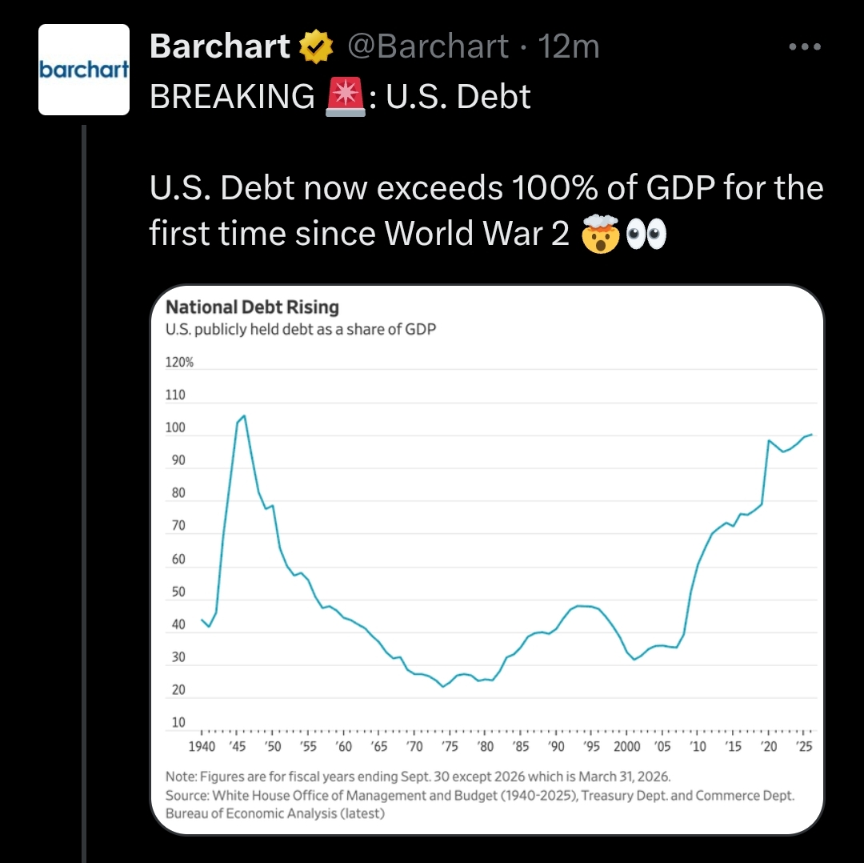
Task: Open the Barchart display name
Action: [x=220, y=46]
